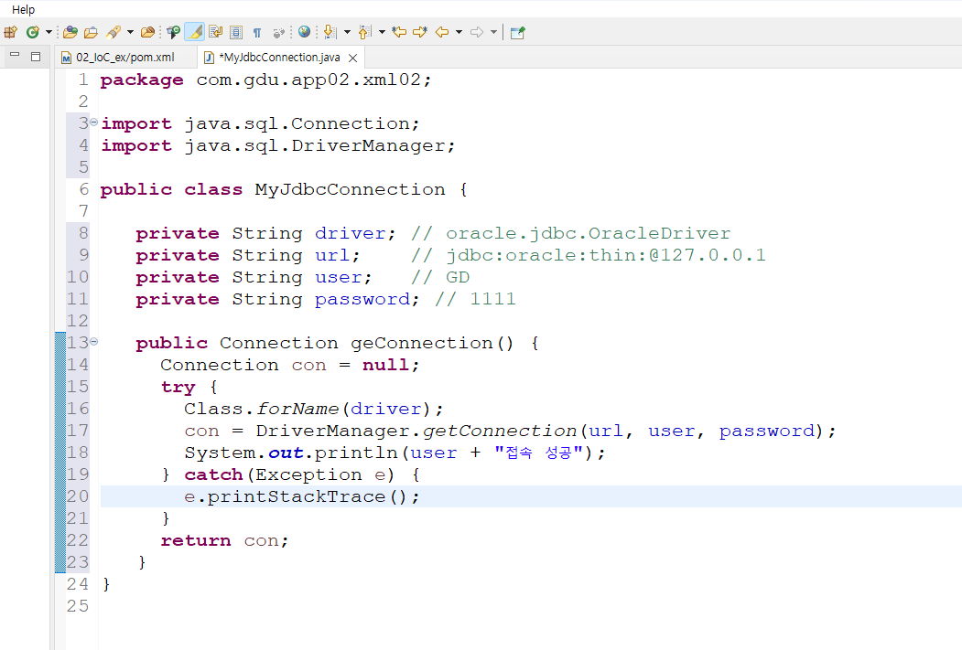Click 'return' keyword on line 22
This screenshot has width=962, height=650.
196,540
